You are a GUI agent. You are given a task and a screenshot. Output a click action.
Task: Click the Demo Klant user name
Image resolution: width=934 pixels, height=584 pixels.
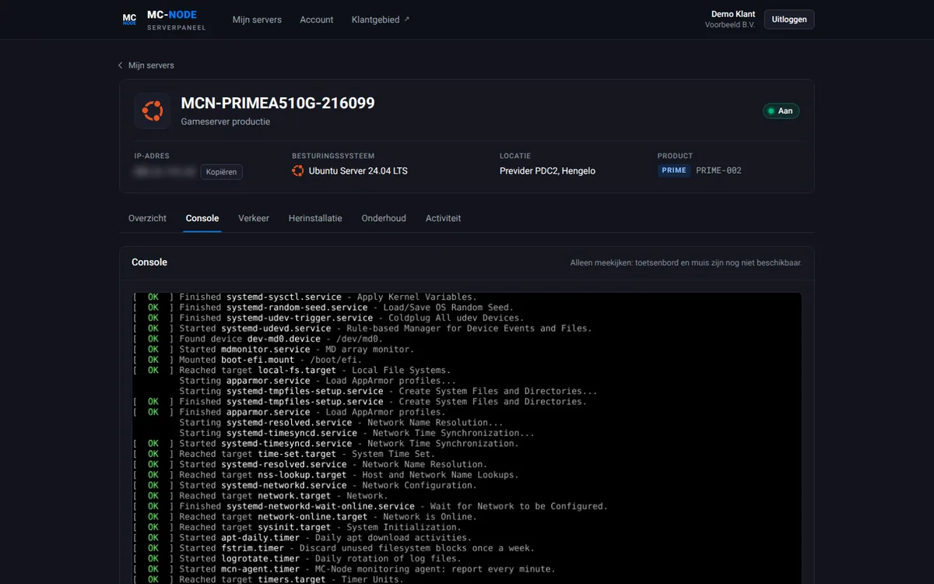[733, 14]
